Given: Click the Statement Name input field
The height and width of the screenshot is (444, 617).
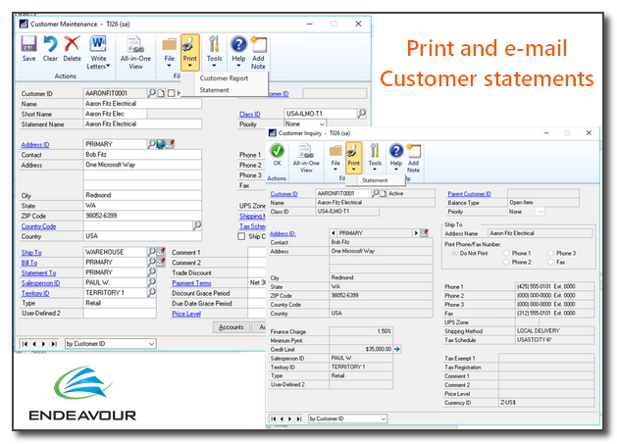Looking at the screenshot, I should 142,123.
